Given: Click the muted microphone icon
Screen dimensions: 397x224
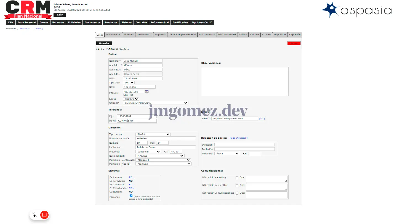Looking at the screenshot, I should 34,215.
